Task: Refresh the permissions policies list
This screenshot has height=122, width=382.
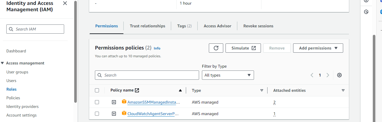Action: (216, 48)
